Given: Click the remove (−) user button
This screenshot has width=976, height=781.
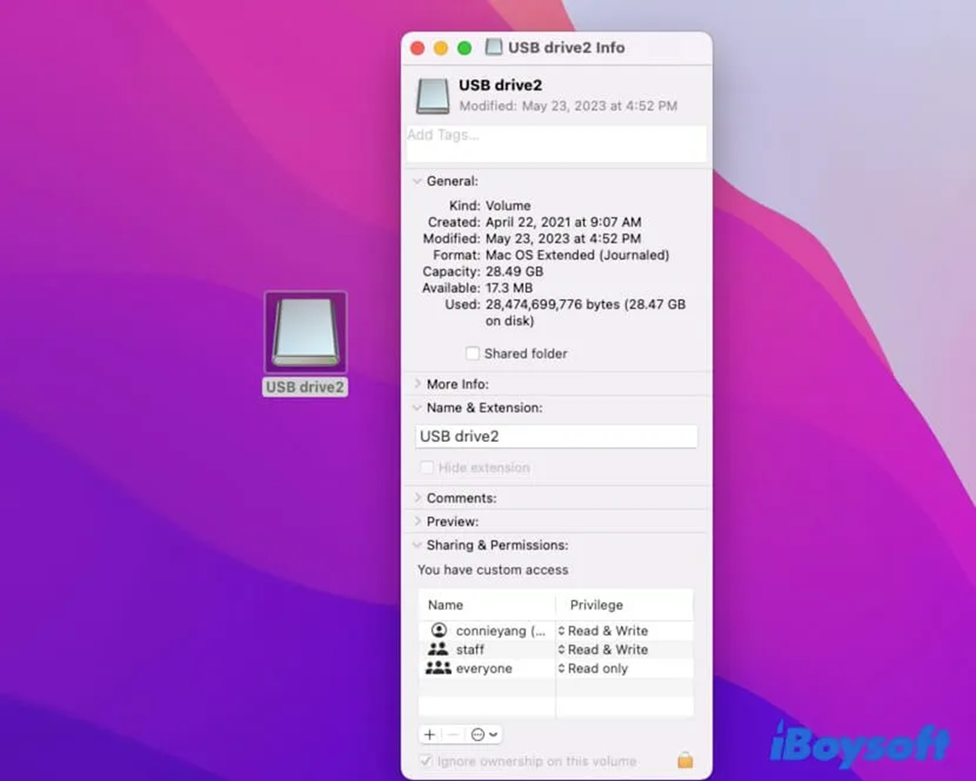Looking at the screenshot, I should click(x=453, y=734).
